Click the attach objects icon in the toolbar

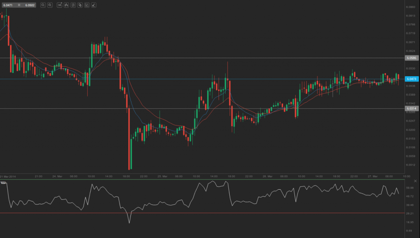[x=80, y=5]
